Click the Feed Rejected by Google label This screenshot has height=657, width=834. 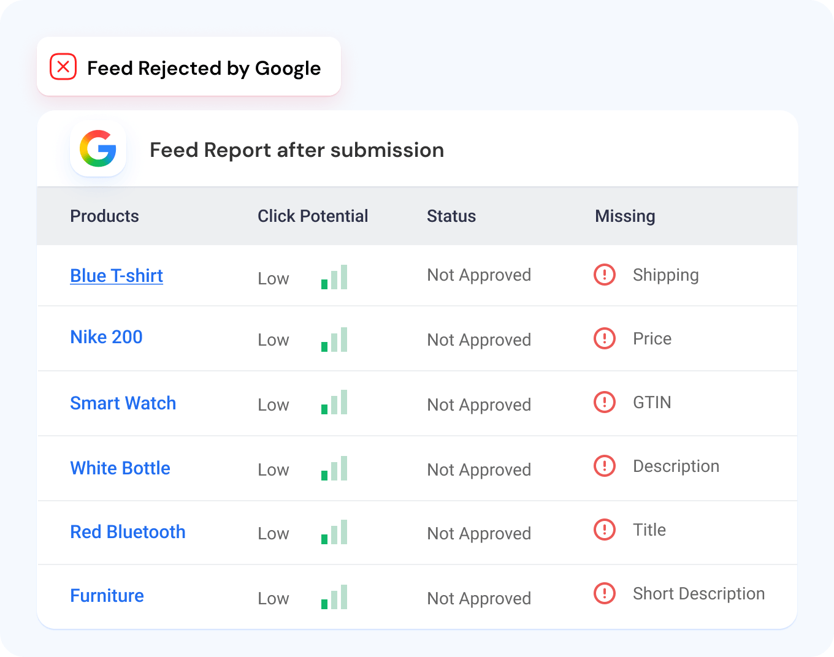pos(204,68)
